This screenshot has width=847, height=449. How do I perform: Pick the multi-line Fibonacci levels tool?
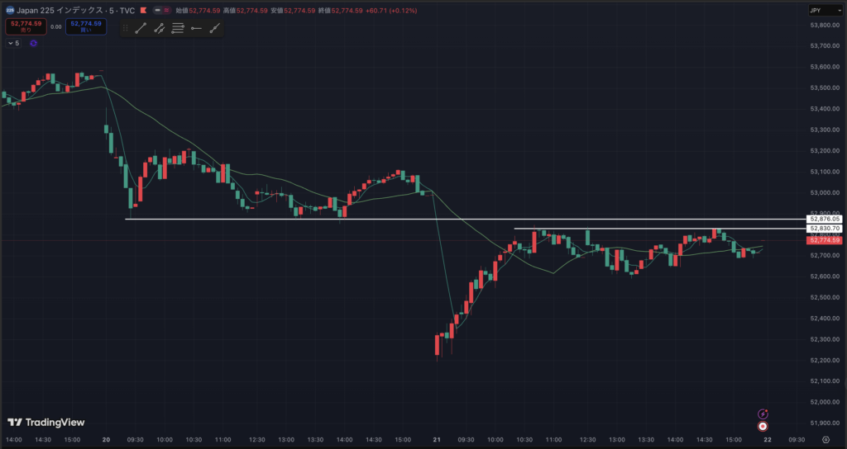[x=178, y=28]
